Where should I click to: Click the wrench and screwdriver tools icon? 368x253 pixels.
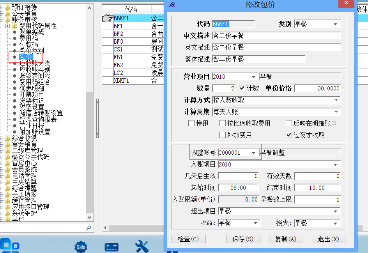tap(142, 246)
